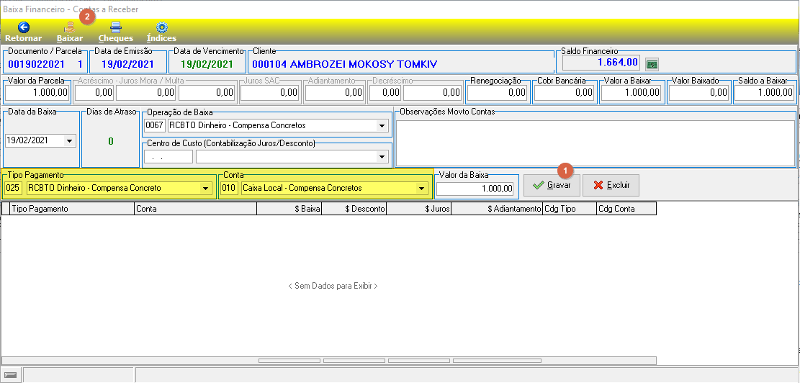
Task: Click the $ Juros column header
Action: (419, 209)
